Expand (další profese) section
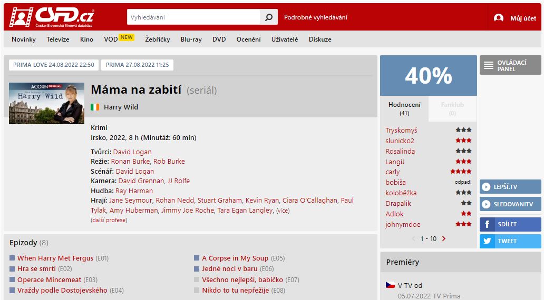Image resolution: width=544 pixels, height=300 pixels. [109, 220]
